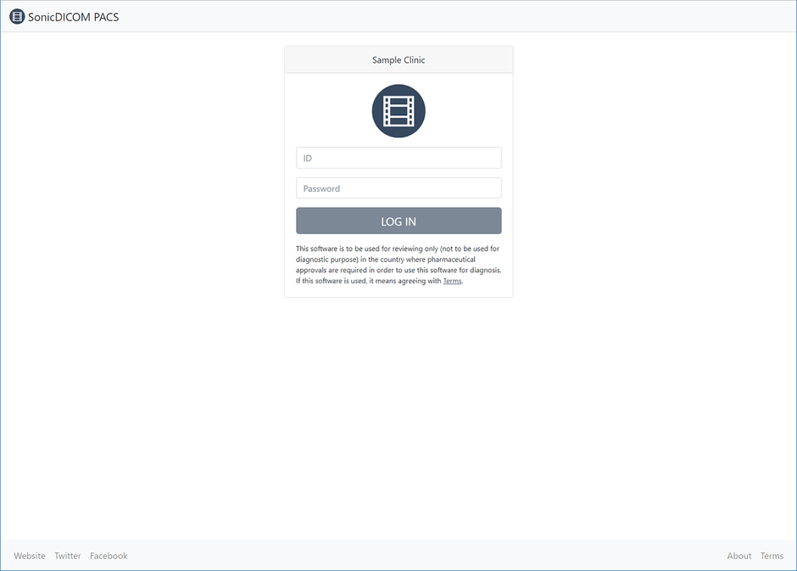Image resolution: width=797 pixels, height=571 pixels.
Task: Click the empty middle of the footer bar
Action: (x=424, y=556)
